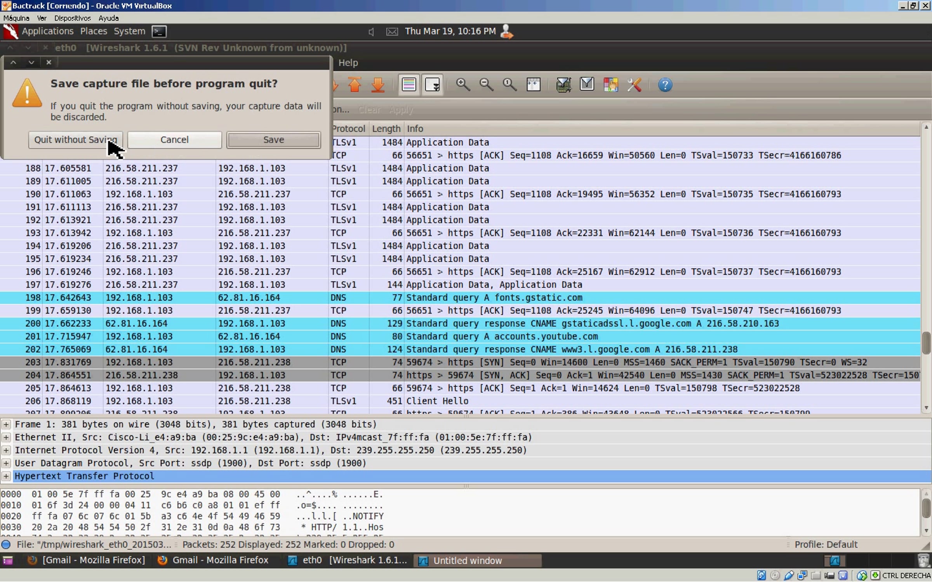Expand the Ethernet II tree node
The width and height of the screenshot is (932, 582).
(6, 437)
